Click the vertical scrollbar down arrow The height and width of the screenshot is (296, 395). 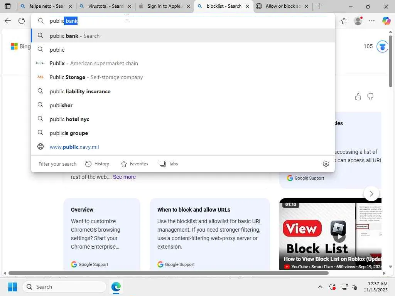(x=390, y=267)
